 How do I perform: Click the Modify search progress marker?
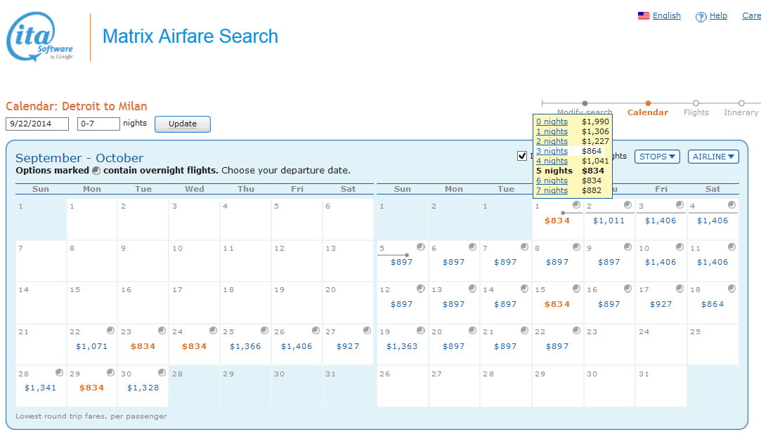pyautogui.click(x=585, y=104)
